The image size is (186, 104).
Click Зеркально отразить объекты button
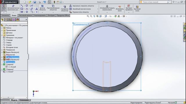coord(82,6)
